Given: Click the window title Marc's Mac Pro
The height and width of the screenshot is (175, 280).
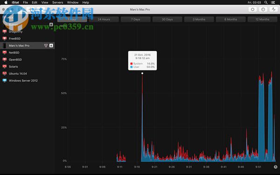Looking at the screenshot, I should pos(140,9).
